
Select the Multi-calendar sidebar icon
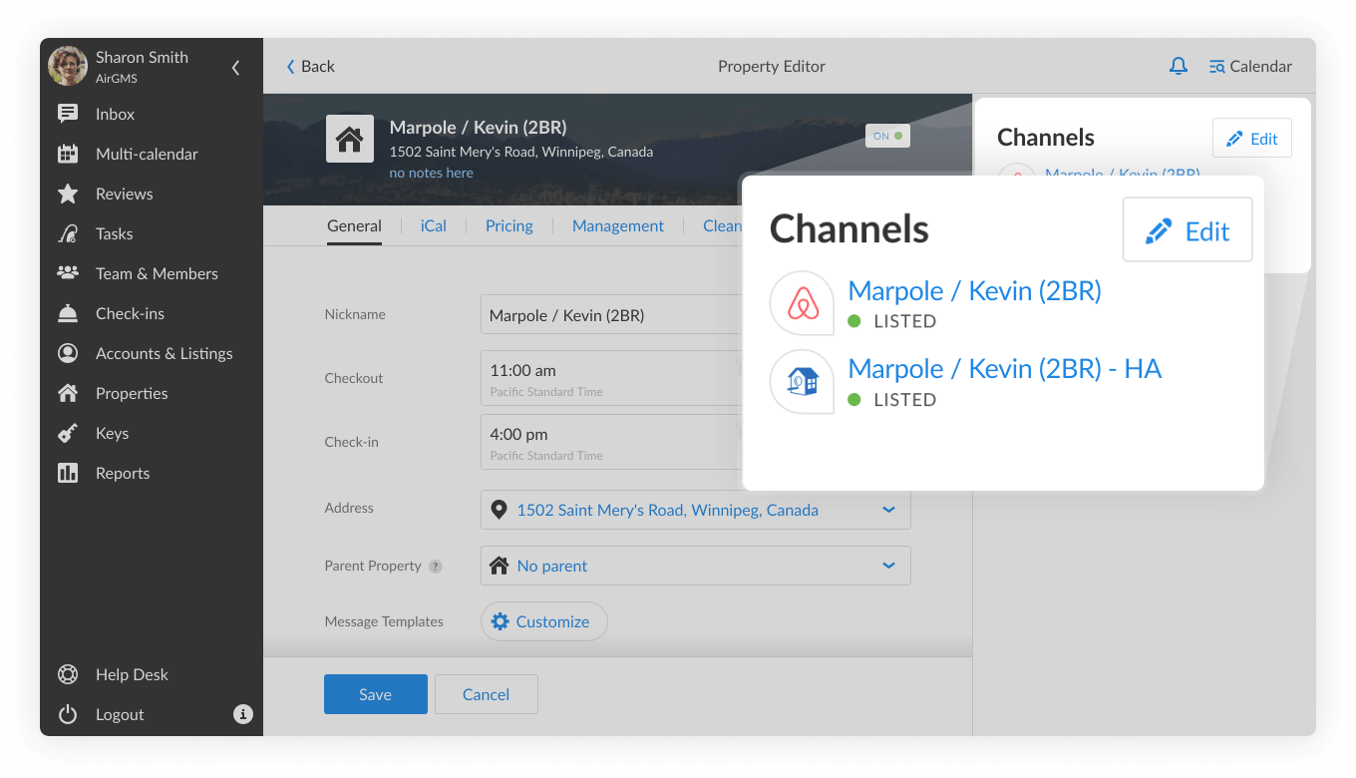tap(67, 154)
